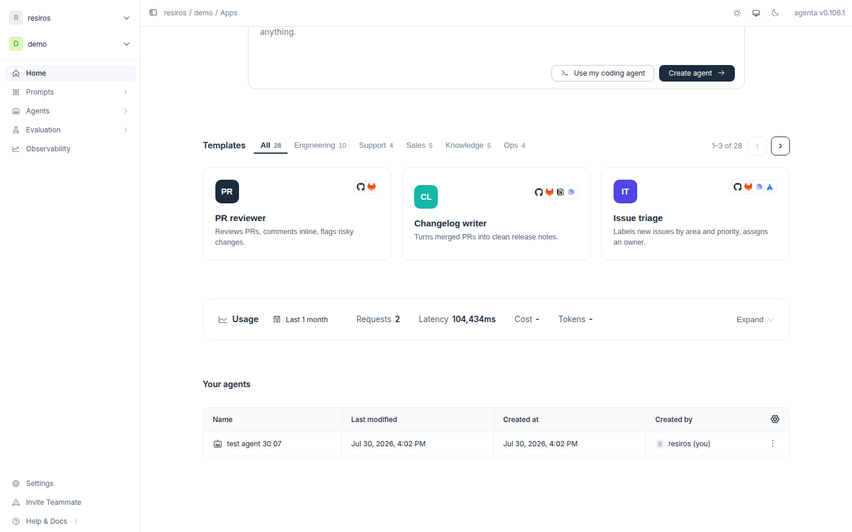Click the PR badge icon
This screenshot has height=532, width=852.
coord(227,192)
